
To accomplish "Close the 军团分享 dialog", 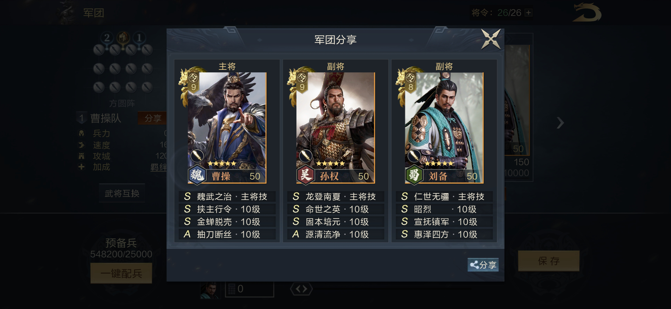I will (491, 39).
